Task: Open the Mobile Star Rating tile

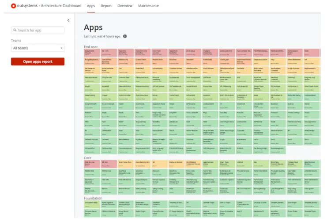Action: coord(294,97)
